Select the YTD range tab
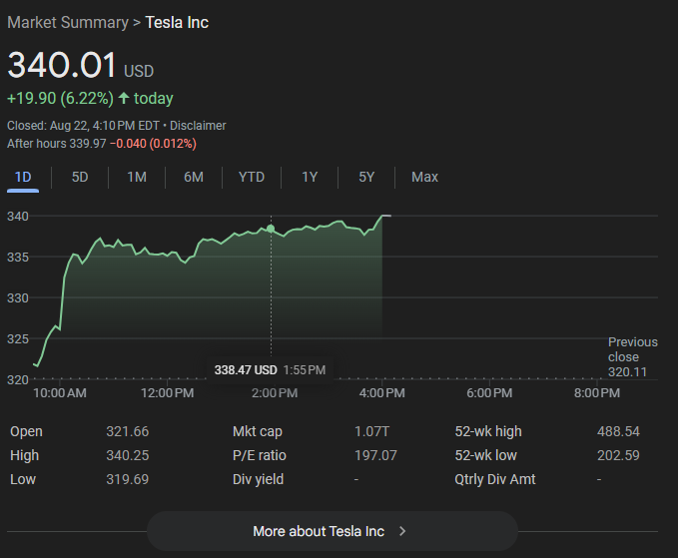The image size is (678, 558). [x=252, y=177]
